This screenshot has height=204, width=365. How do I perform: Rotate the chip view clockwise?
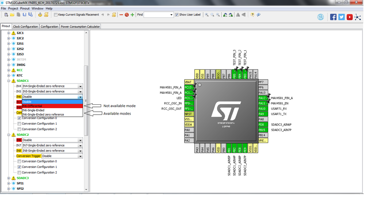[x=231, y=15]
